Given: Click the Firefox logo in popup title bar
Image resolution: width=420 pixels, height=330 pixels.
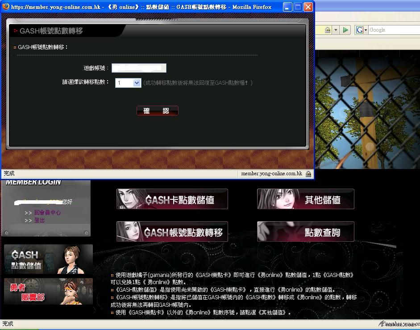Looking at the screenshot, I should 6,7.
